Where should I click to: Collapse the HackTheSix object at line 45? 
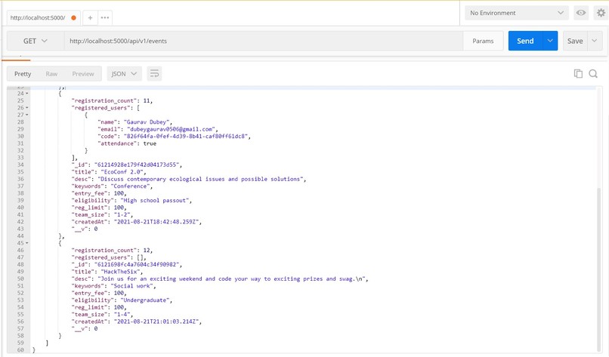click(x=26, y=243)
